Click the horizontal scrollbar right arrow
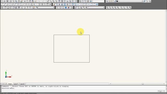167x94 pixels. (x=164, y=84)
